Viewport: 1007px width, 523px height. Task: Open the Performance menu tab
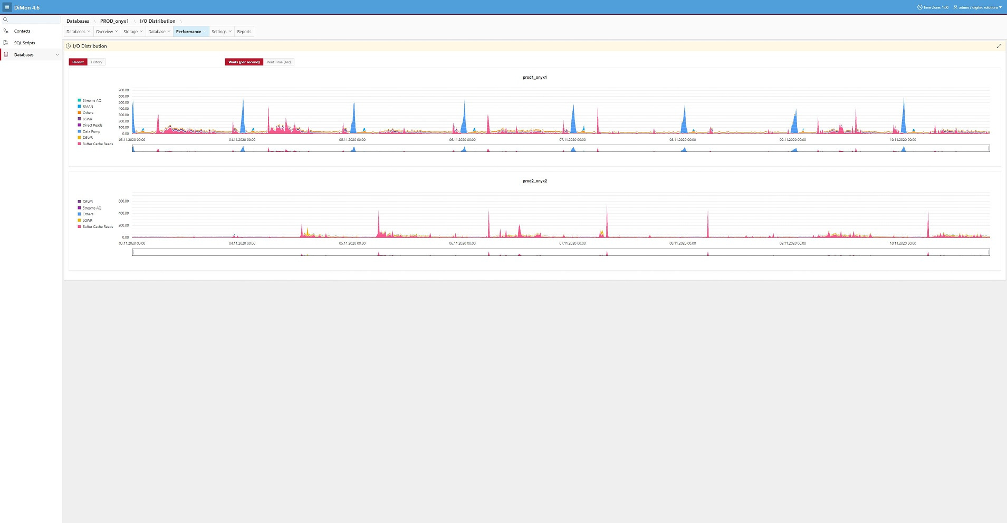coord(189,32)
